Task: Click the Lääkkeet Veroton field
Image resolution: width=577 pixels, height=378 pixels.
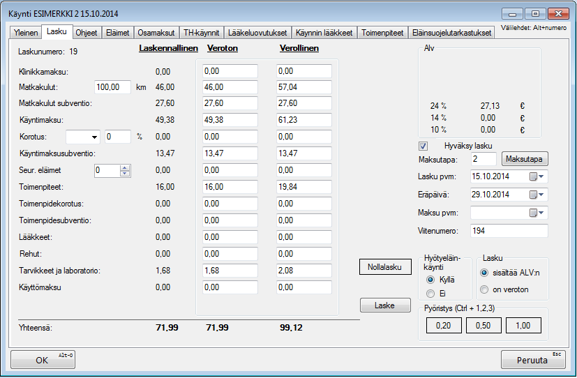Action: tap(230, 237)
